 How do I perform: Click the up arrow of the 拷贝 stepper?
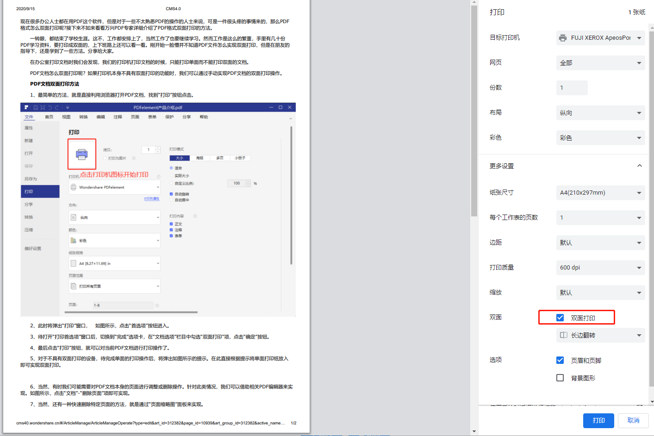coord(157,147)
